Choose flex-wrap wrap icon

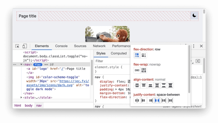pyautogui.click(x=144, y=70)
